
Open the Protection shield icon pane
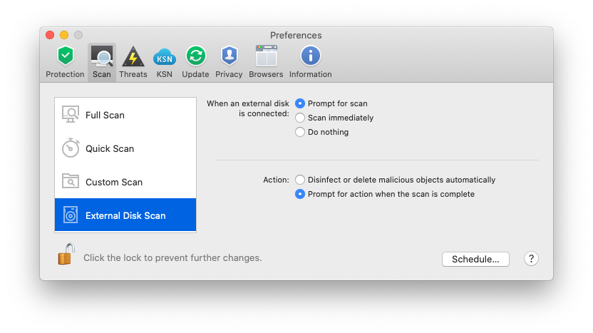click(65, 62)
